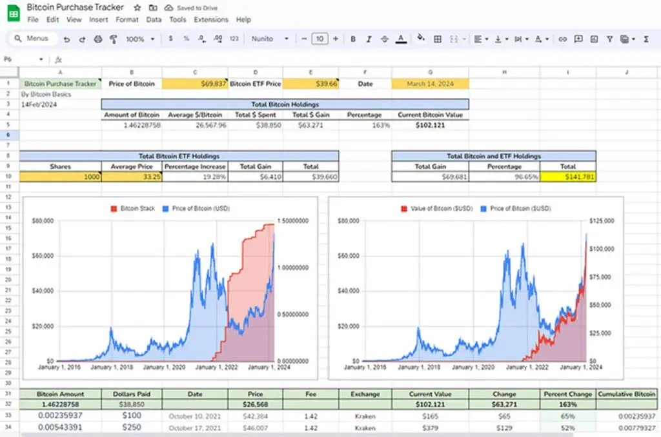Open the Data menu
The image size is (661, 437).
(x=154, y=19)
